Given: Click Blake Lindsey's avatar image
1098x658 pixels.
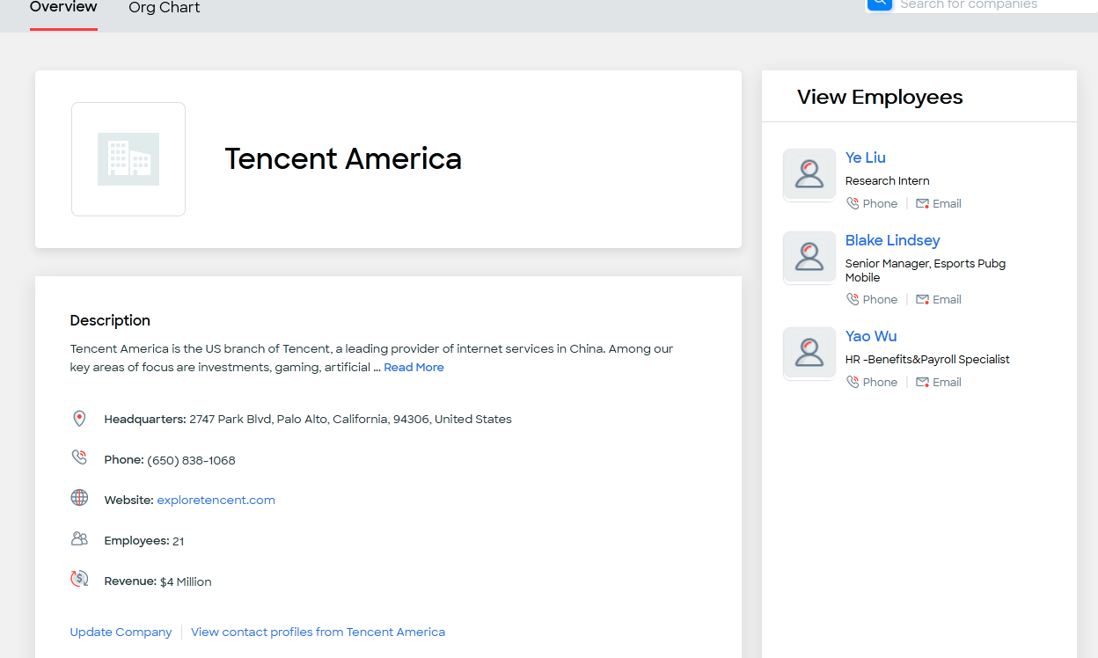Looking at the screenshot, I should 809,257.
